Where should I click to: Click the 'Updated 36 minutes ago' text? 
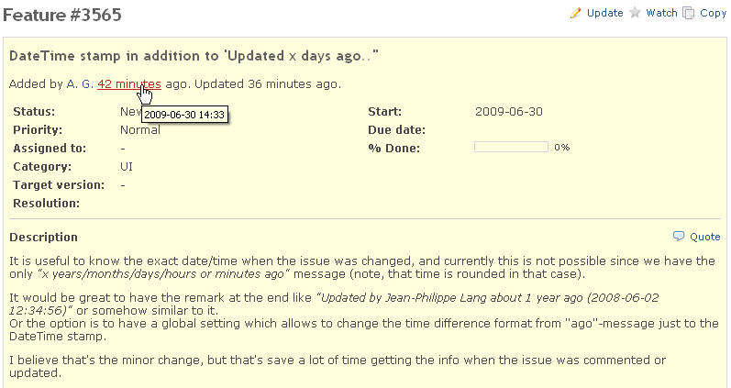pos(268,84)
